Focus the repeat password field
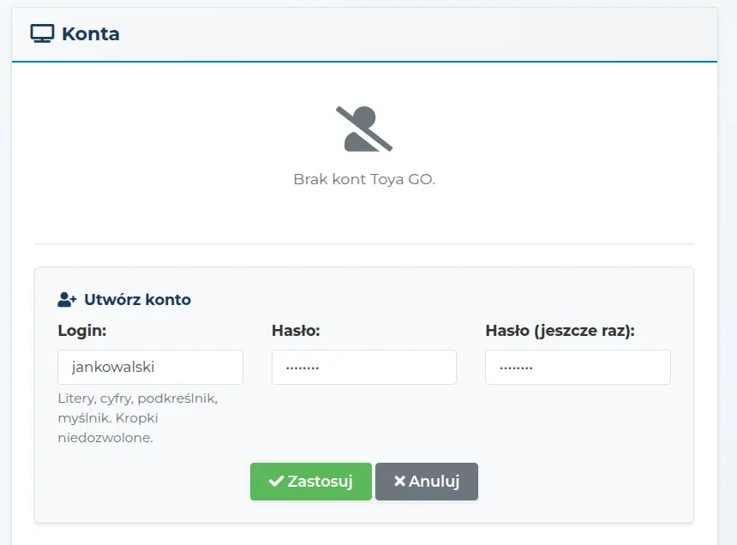This screenshot has width=737, height=545. point(578,367)
